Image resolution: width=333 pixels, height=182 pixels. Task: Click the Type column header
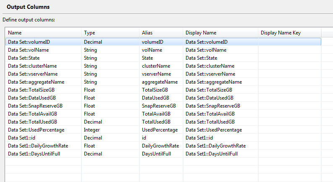tap(110, 33)
